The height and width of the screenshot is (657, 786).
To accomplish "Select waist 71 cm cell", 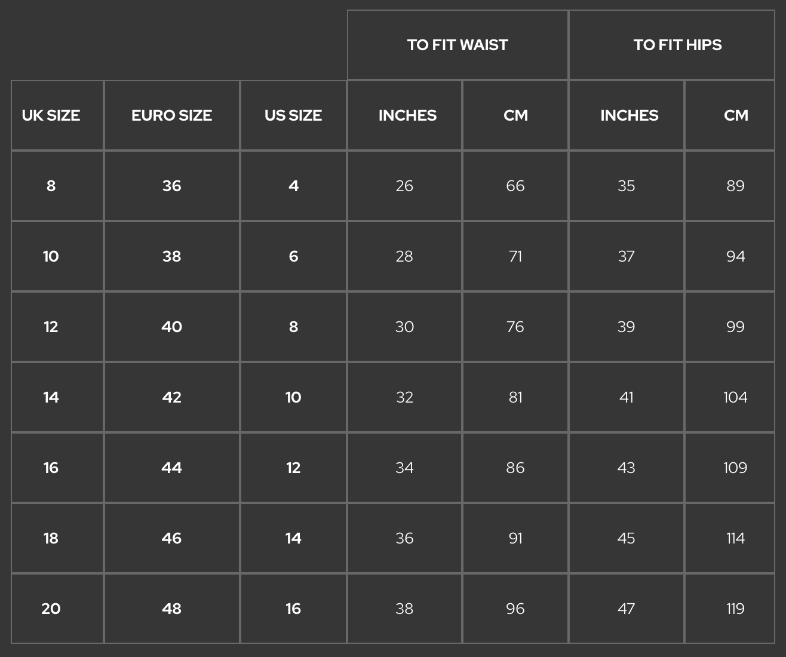I will click(x=515, y=256).
